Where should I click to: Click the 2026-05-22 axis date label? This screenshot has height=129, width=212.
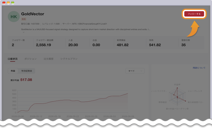73,116
